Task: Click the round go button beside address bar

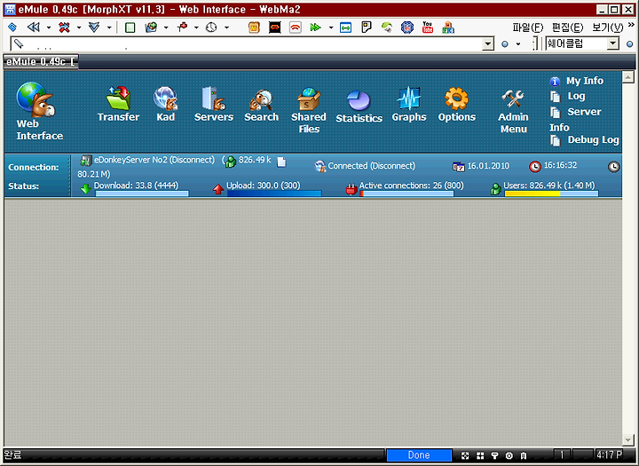Action: (x=504, y=44)
